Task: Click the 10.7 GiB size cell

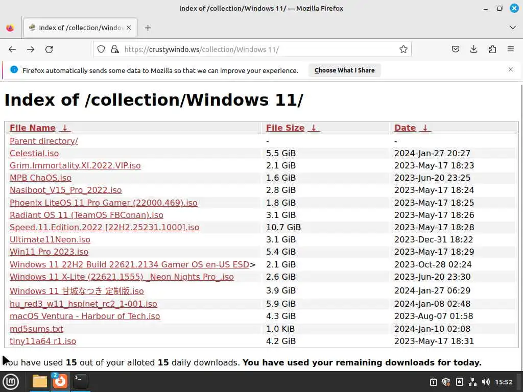Action: click(283, 227)
